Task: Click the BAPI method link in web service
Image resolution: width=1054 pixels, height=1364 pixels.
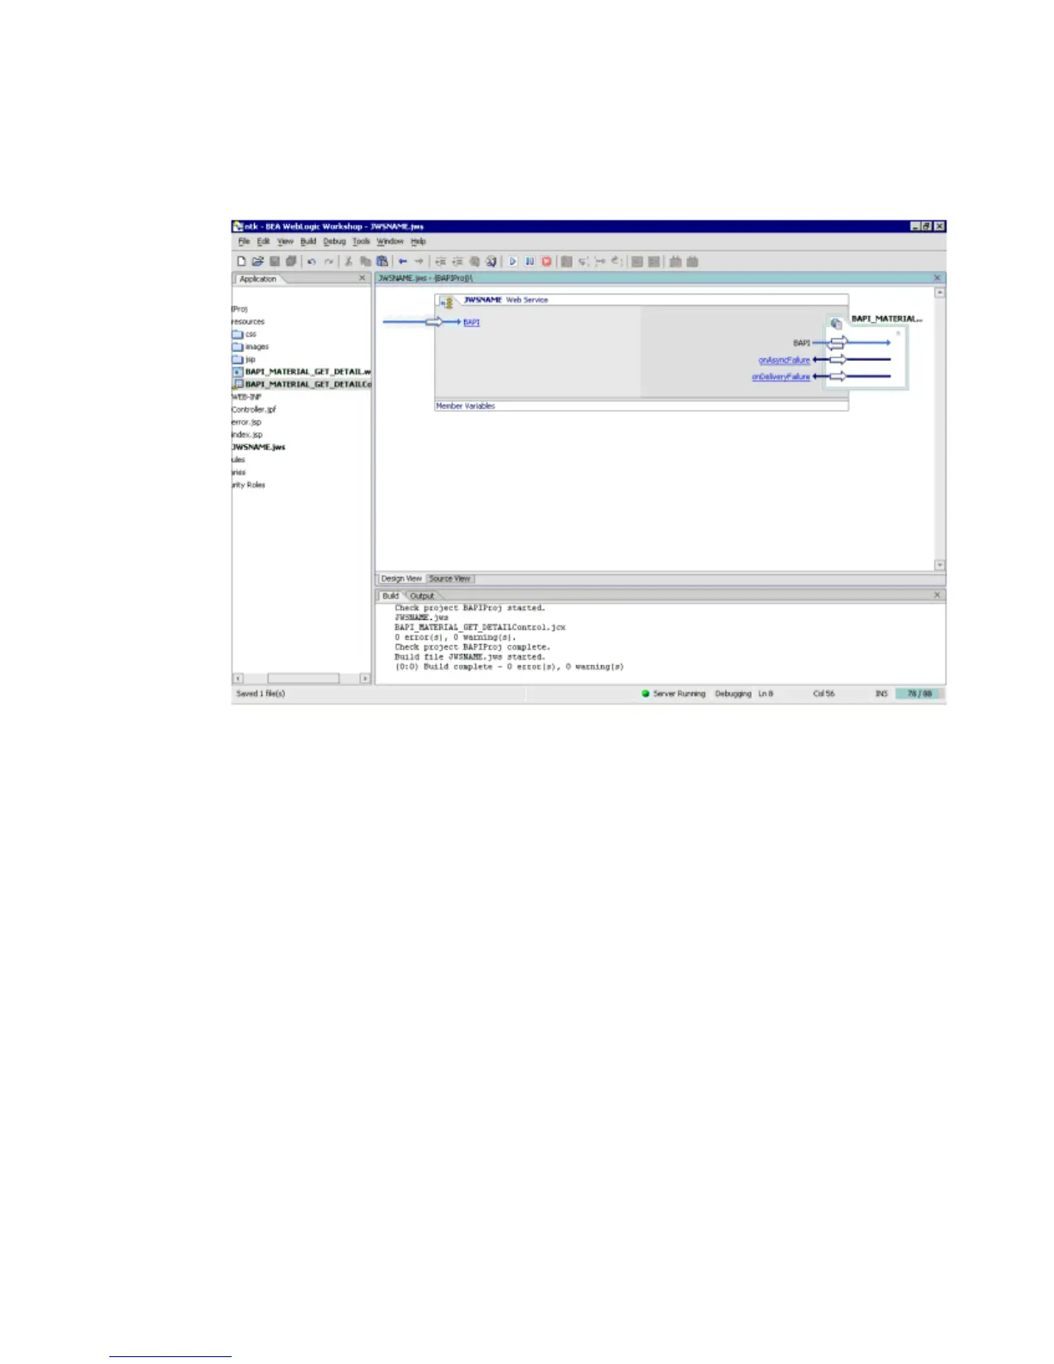Action: pyautogui.click(x=472, y=322)
